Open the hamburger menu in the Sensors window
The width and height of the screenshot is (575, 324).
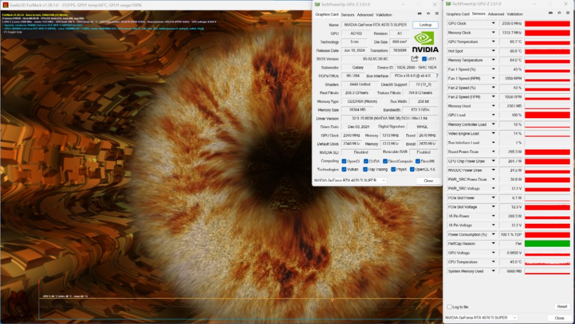(x=568, y=13)
